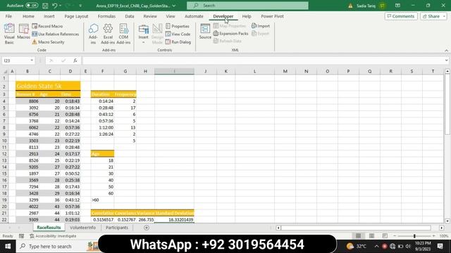This screenshot has width=451, height=253.
Task: Click Expansion Packs
Action: [230, 34]
